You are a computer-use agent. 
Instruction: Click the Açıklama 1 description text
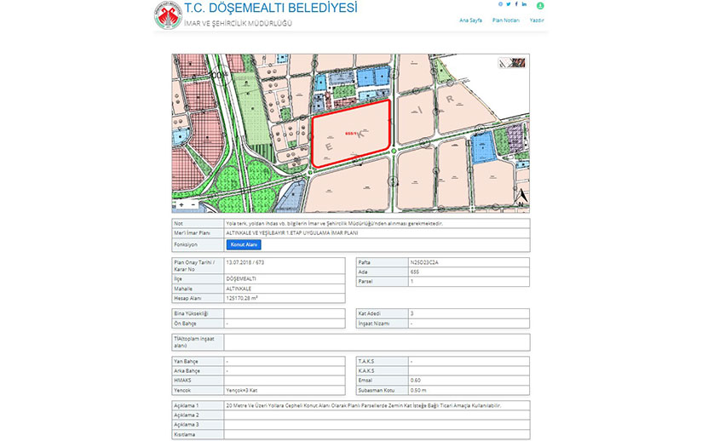pyautogui.click(x=363, y=406)
